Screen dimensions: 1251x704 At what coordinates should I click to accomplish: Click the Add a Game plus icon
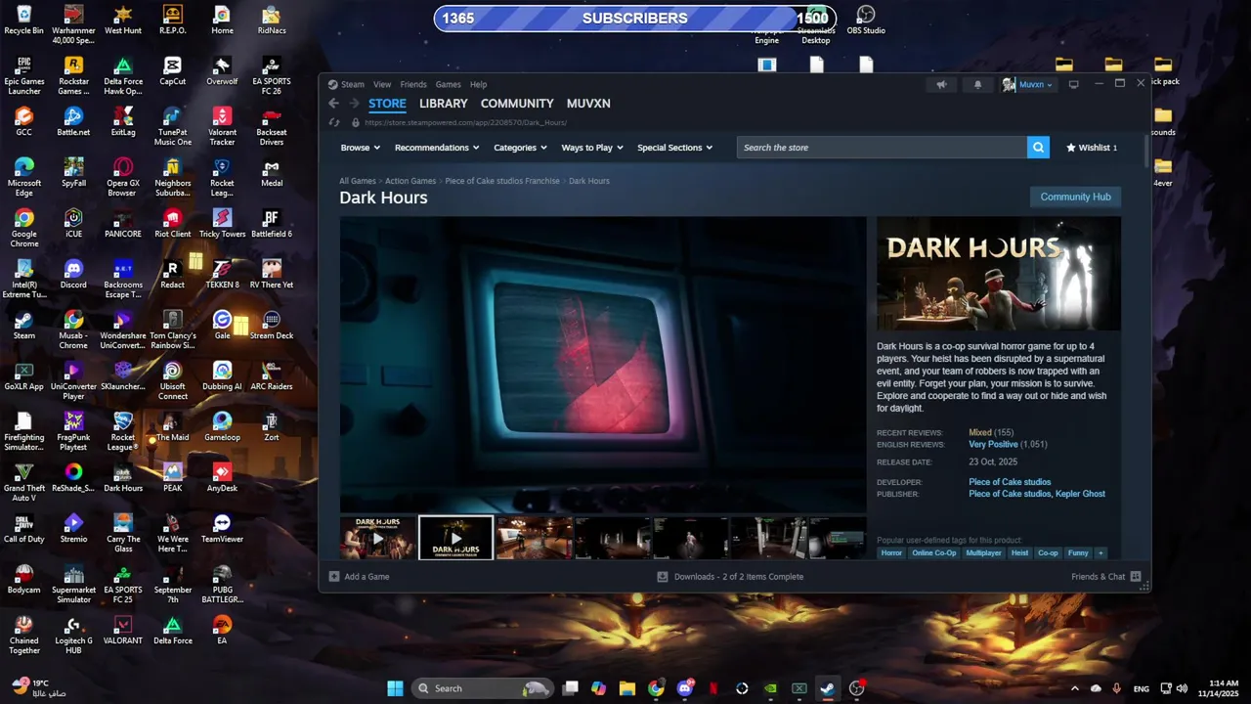point(334,577)
